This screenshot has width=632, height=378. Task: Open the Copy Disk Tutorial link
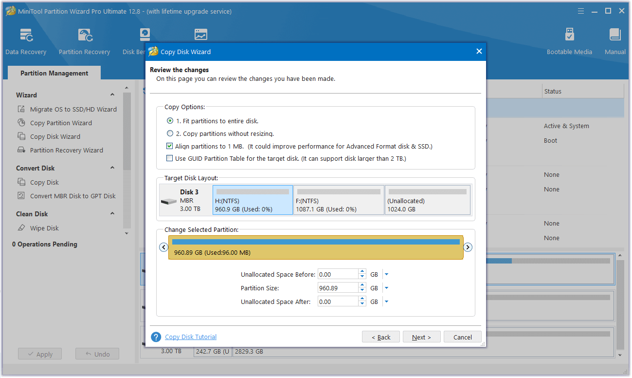click(191, 337)
